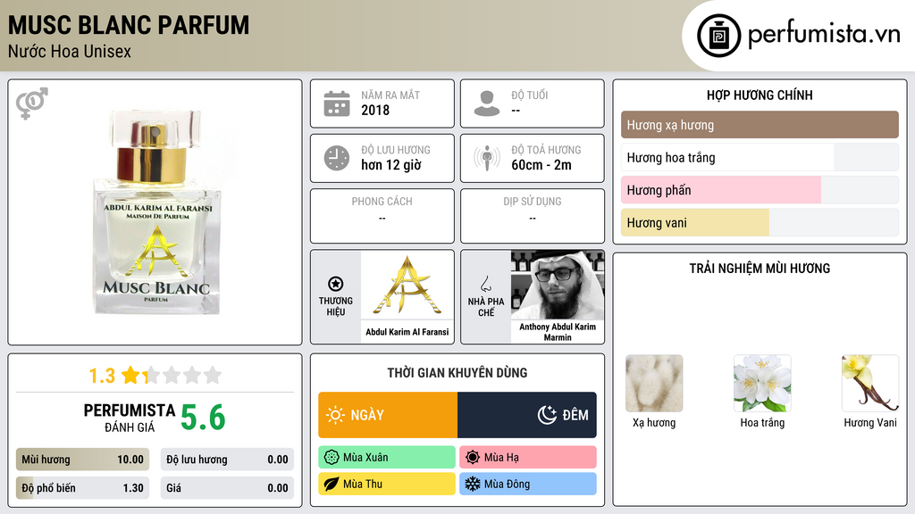This screenshot has width=915, height=514.
Task: Click the person icon beside Độ tuổi
Action: tap(487, 104)
